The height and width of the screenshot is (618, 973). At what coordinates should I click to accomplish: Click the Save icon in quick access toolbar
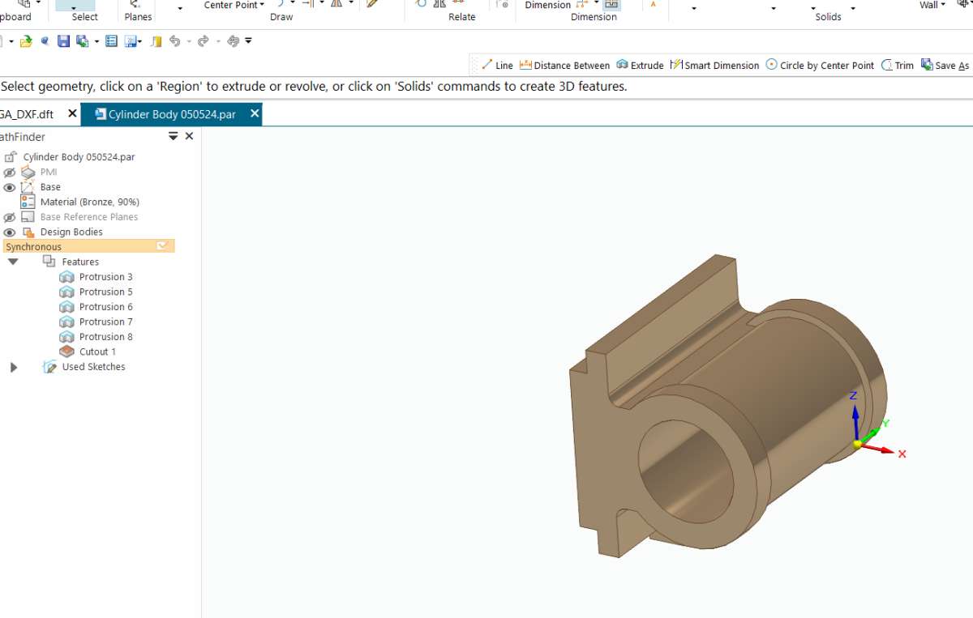63,40
